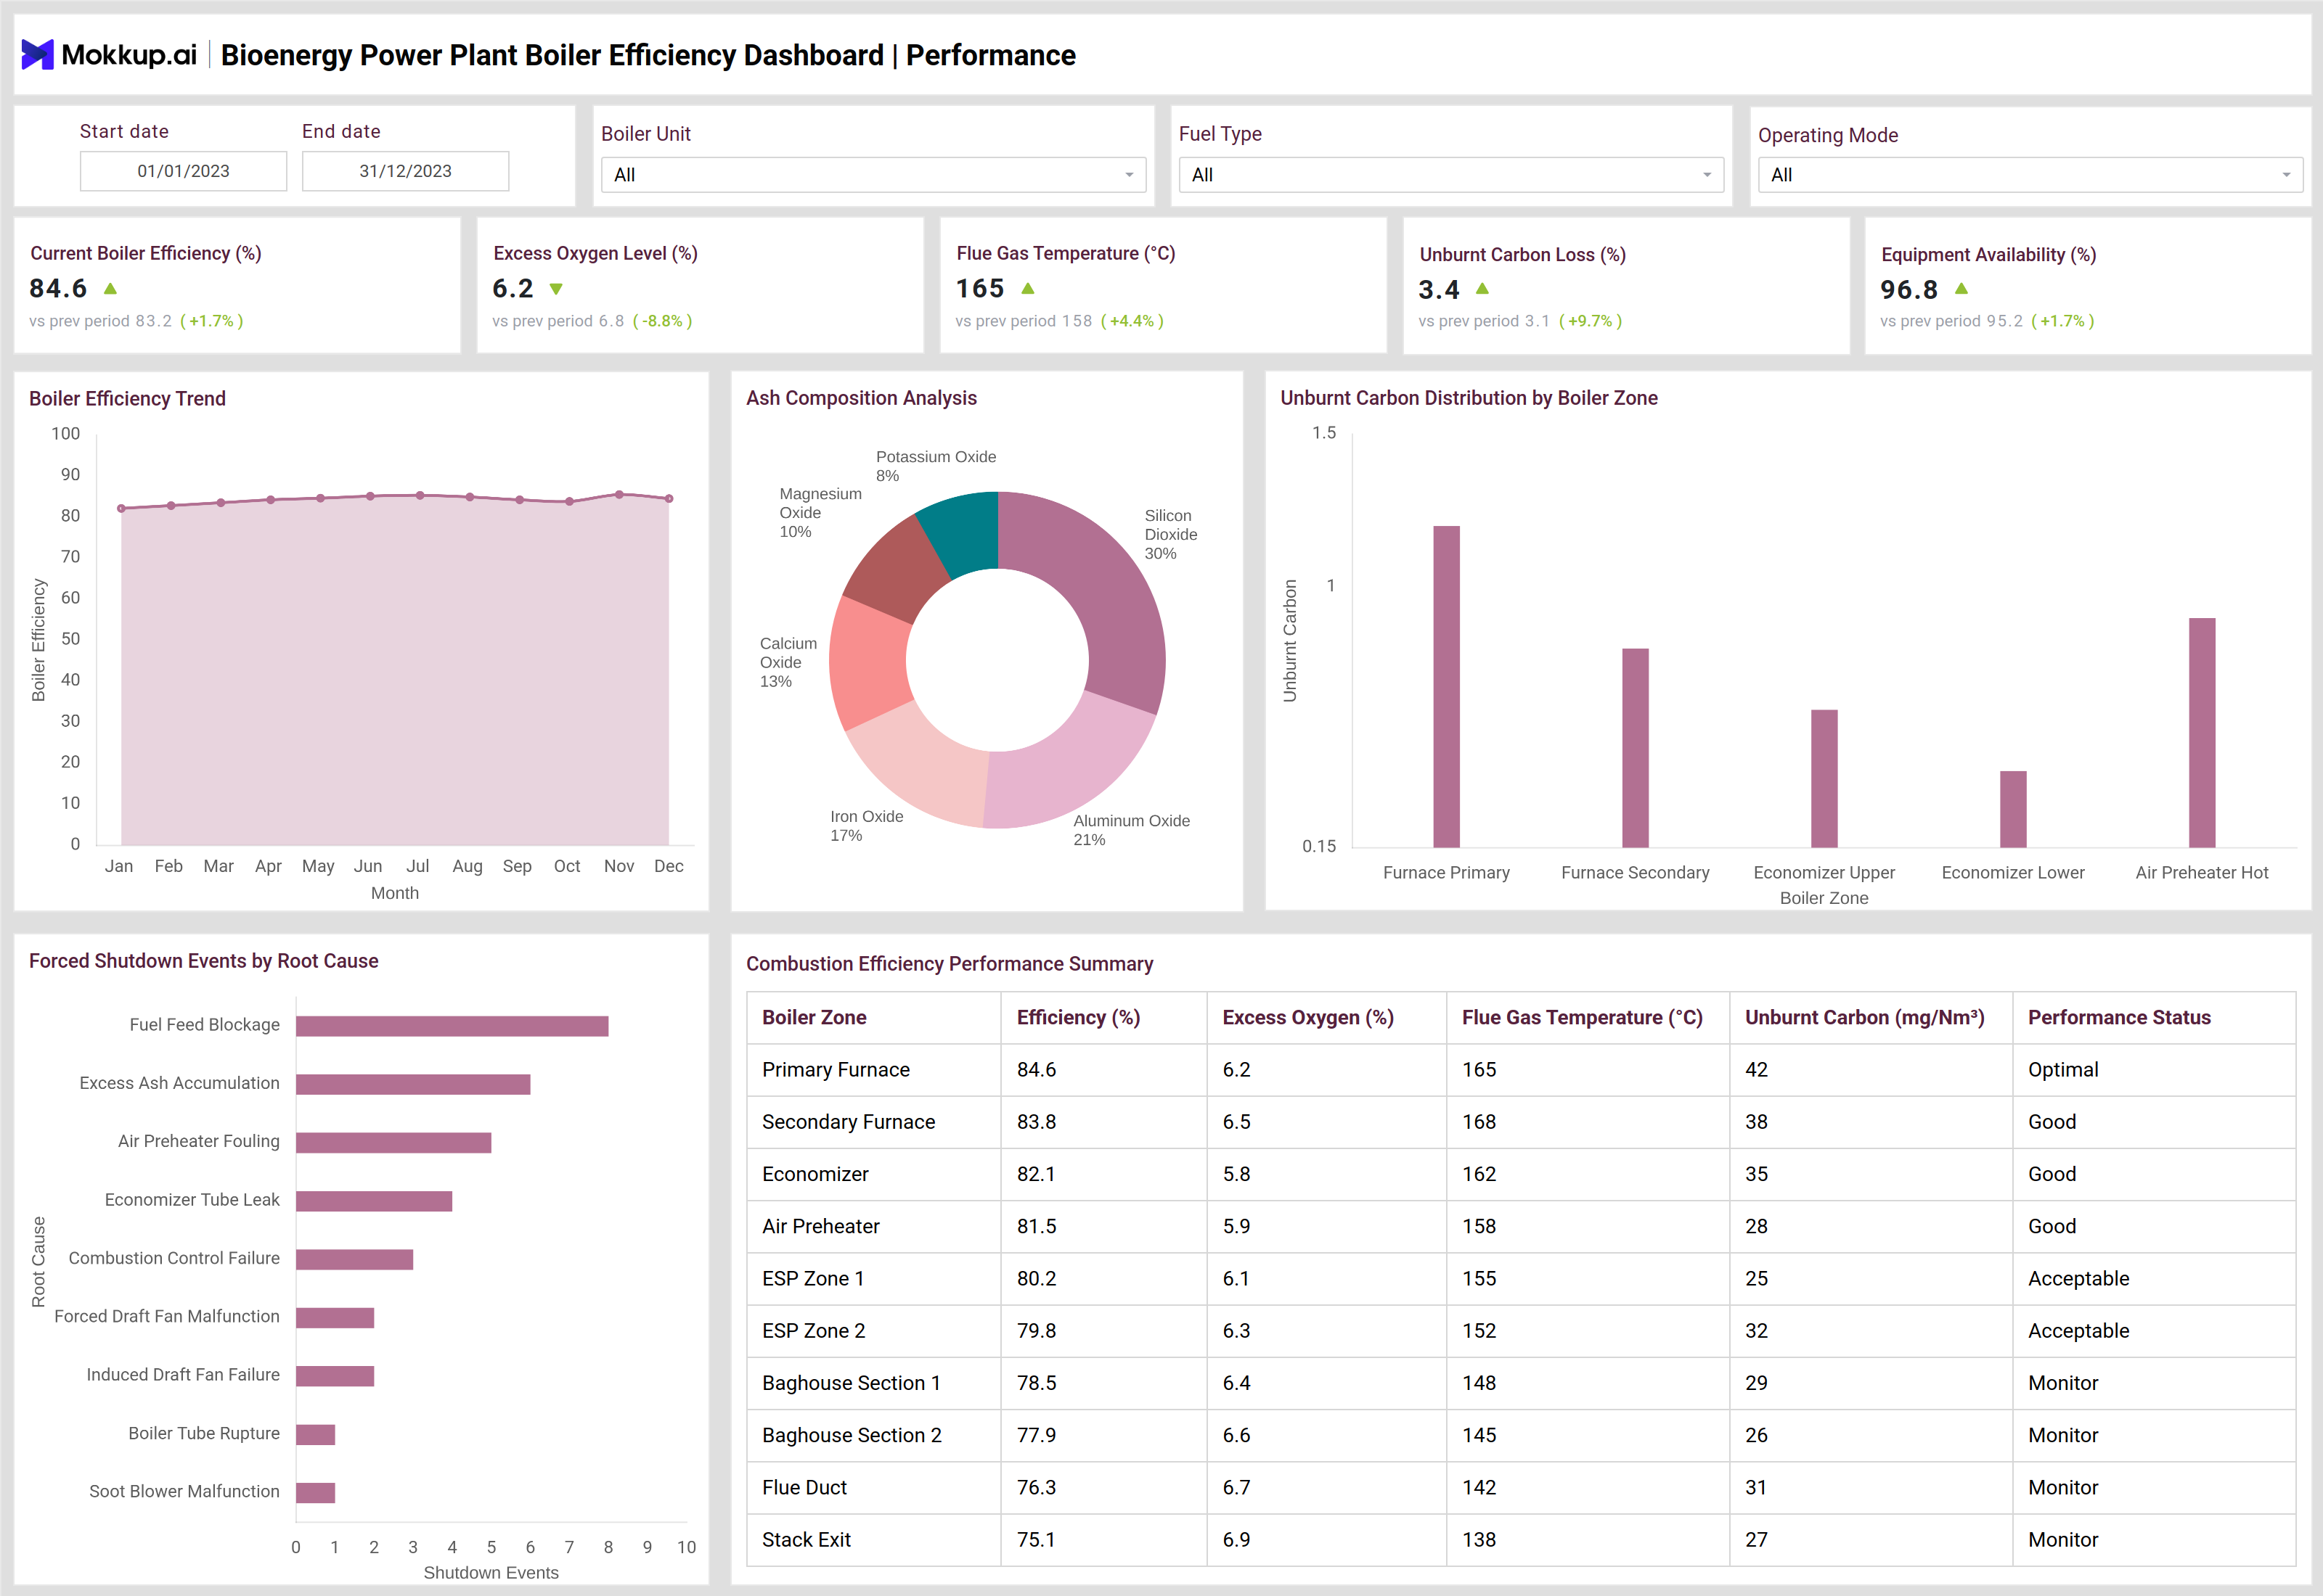
Task: Click the Soot Blower Malfunction bar
Action: point(315,1493)
